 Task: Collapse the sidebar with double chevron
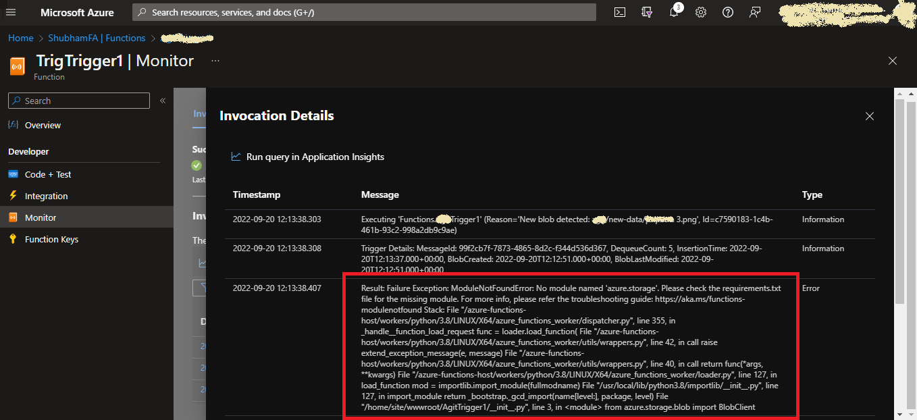coord(163,101)
